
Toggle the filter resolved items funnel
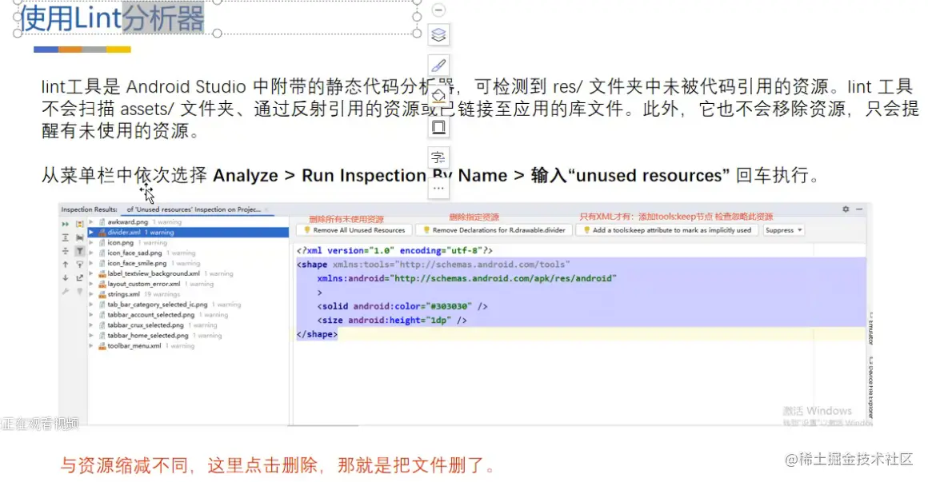click(x=79, y=251)
